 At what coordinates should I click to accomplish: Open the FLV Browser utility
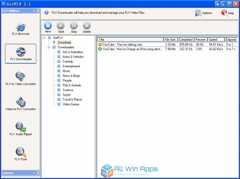coord(21,29)
